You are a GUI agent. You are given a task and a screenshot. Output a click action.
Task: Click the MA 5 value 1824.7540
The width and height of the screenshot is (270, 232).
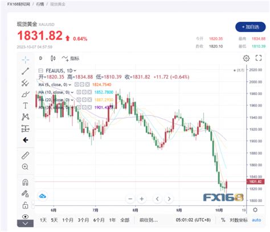click(101, 85)
